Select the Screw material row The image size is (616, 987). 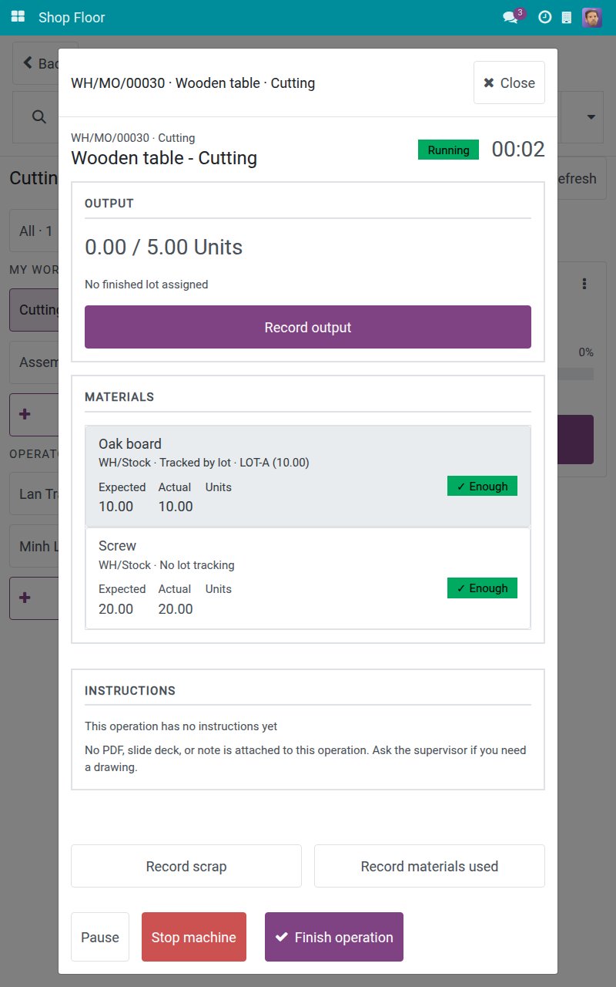click(308, 578)
